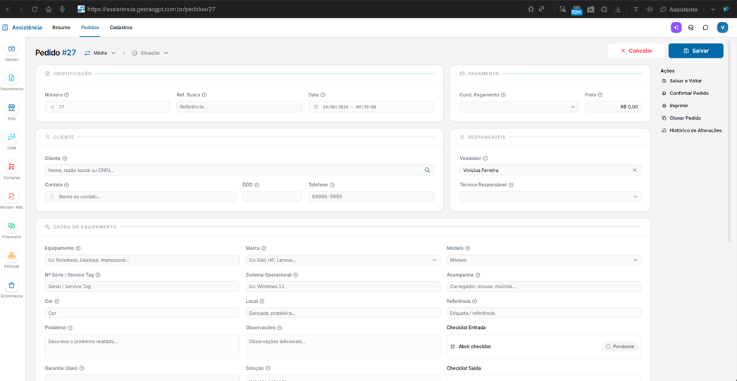Focus the DDD field
Image resolution: width=737 pixels, height=381 pixels.
pos(272,197)
